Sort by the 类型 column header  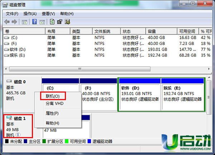point(81,31)
